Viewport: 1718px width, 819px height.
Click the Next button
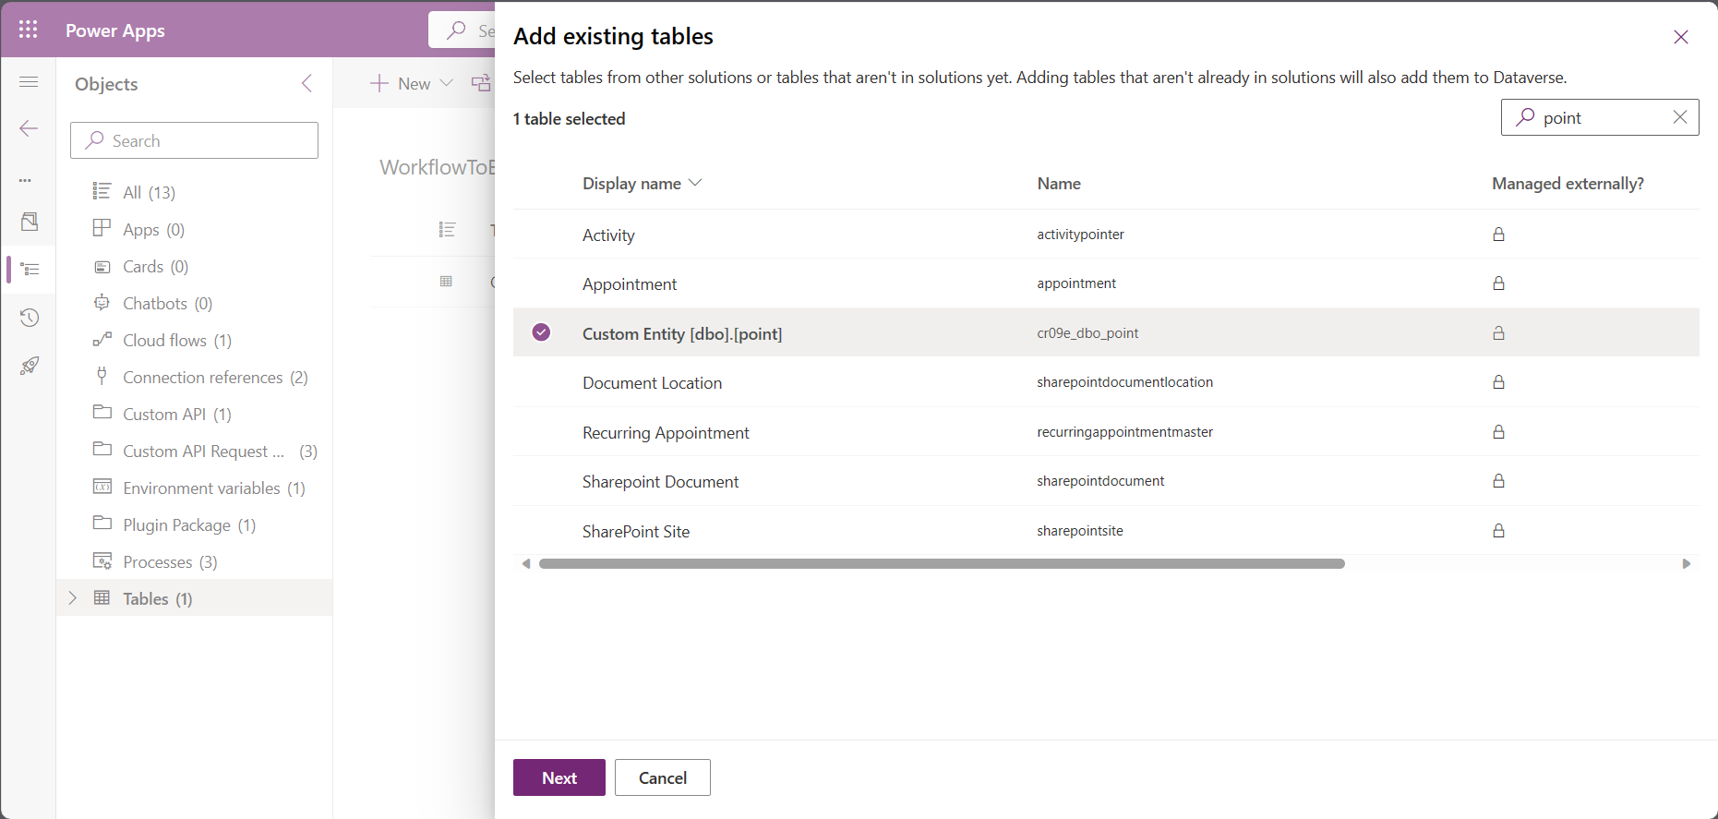tap(559, 777)
